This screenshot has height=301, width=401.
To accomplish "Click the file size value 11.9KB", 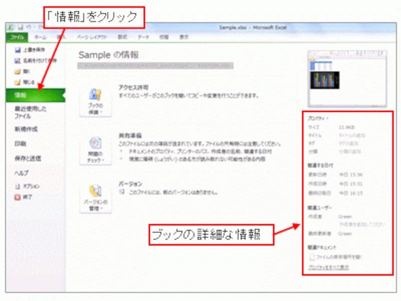I will pos(346,127).
